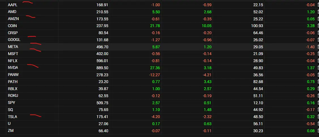Screen dimensions: 319x137
Task: Click the SQ ticker symbol
Action: pyautogui.click(x=10, y=110)
